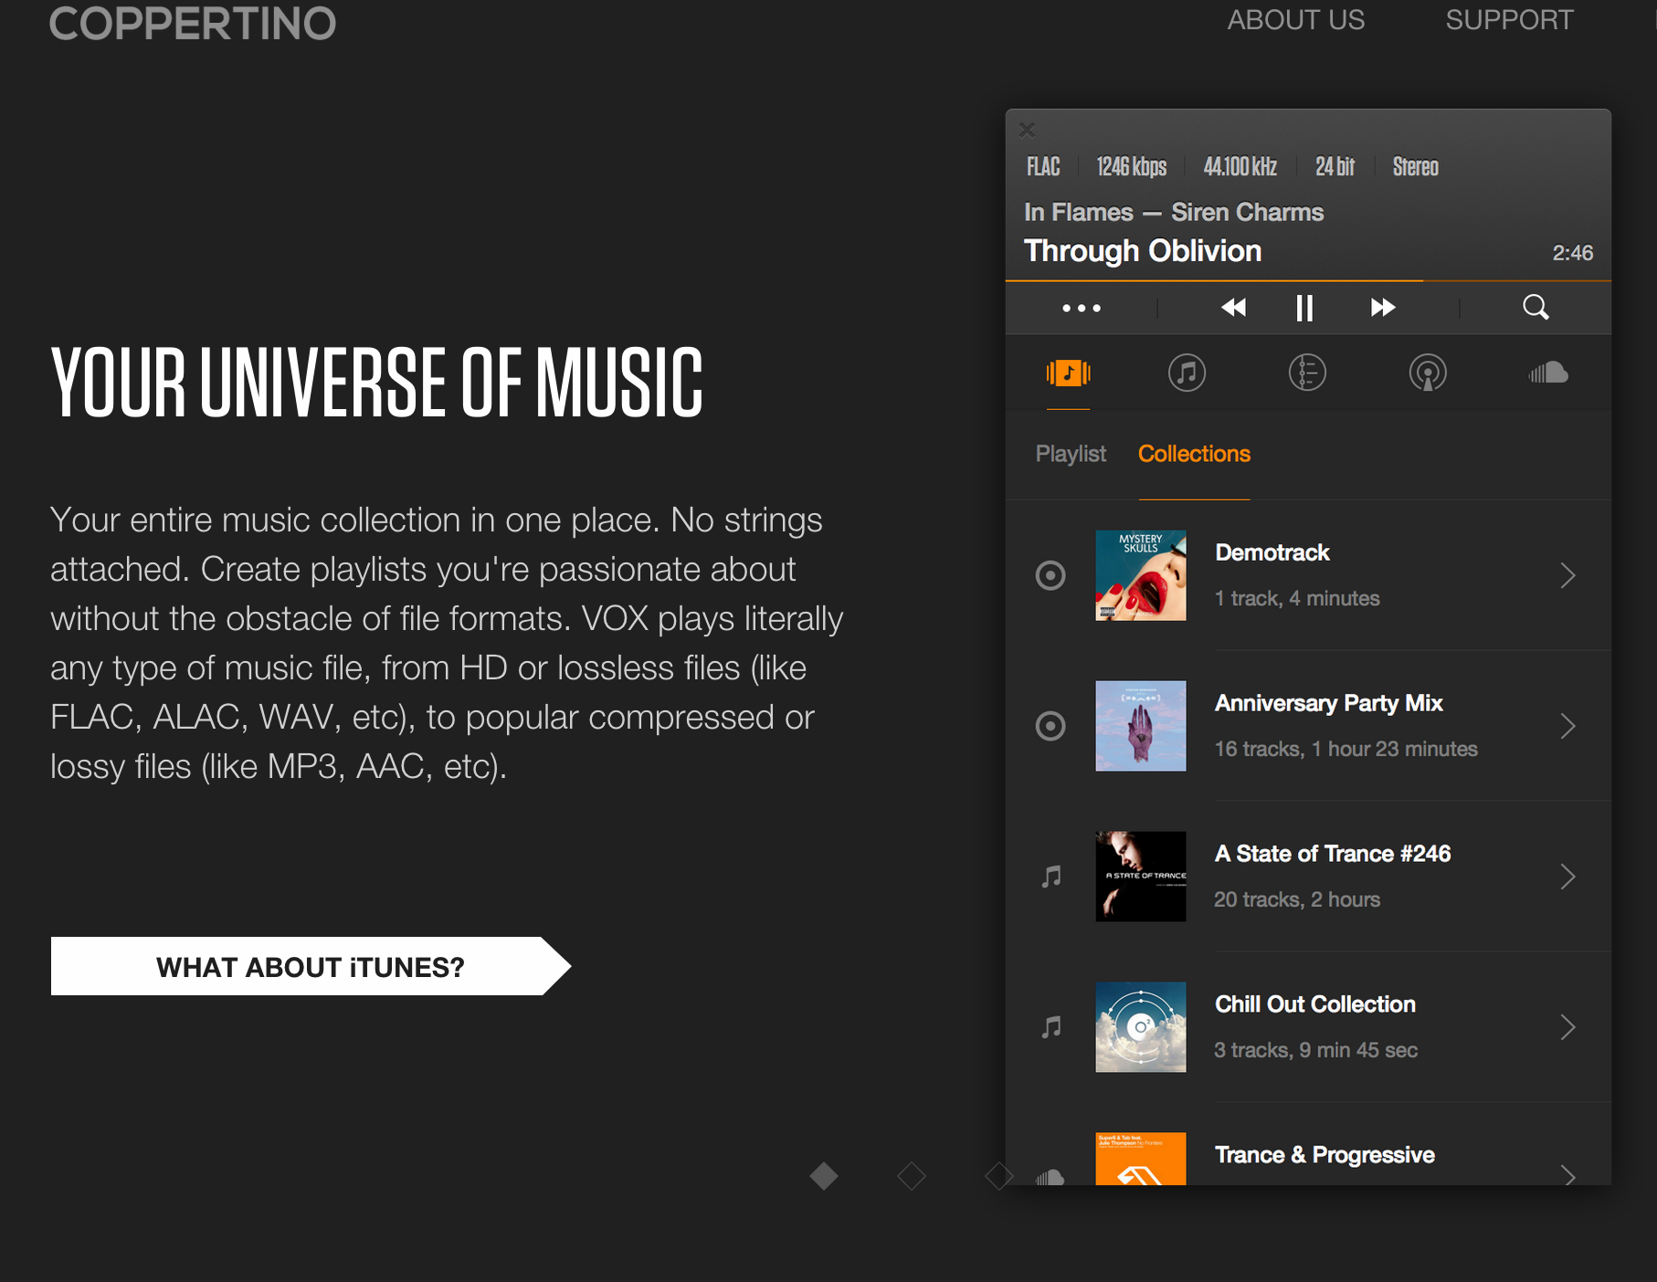Expand the Anniversary Party Mix chevron
The image size is (1657, 1282).
tap(1568, 726)
